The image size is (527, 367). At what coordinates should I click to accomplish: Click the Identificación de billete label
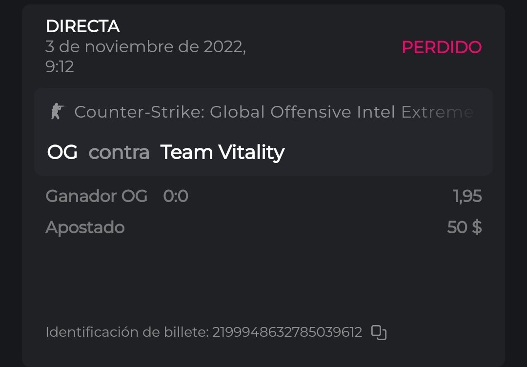click(x=127, y=332)
